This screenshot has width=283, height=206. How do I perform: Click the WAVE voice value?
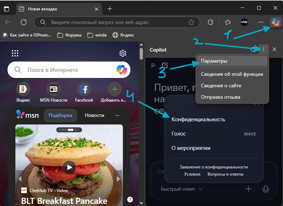point(250,134)
